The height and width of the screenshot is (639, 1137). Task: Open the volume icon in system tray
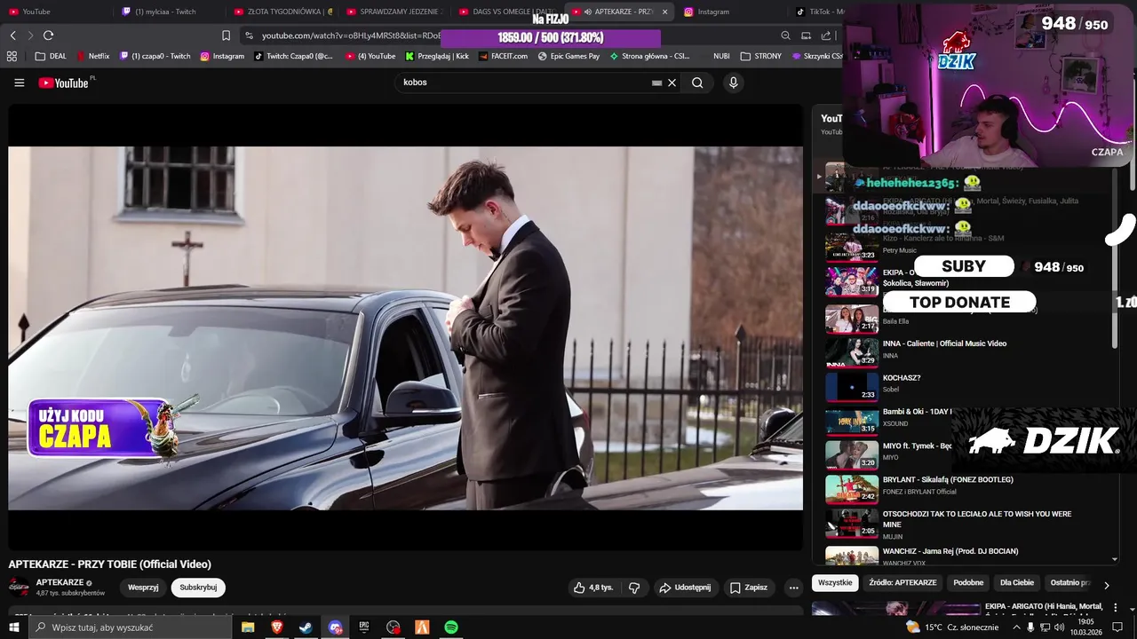click(x=1059, y=627)
